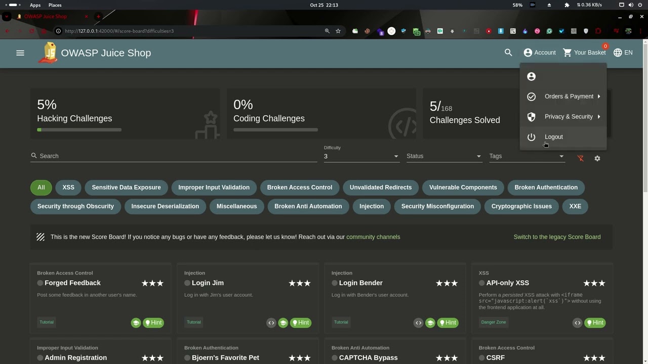Toggle Broken Access Control chip

[300, 187]
